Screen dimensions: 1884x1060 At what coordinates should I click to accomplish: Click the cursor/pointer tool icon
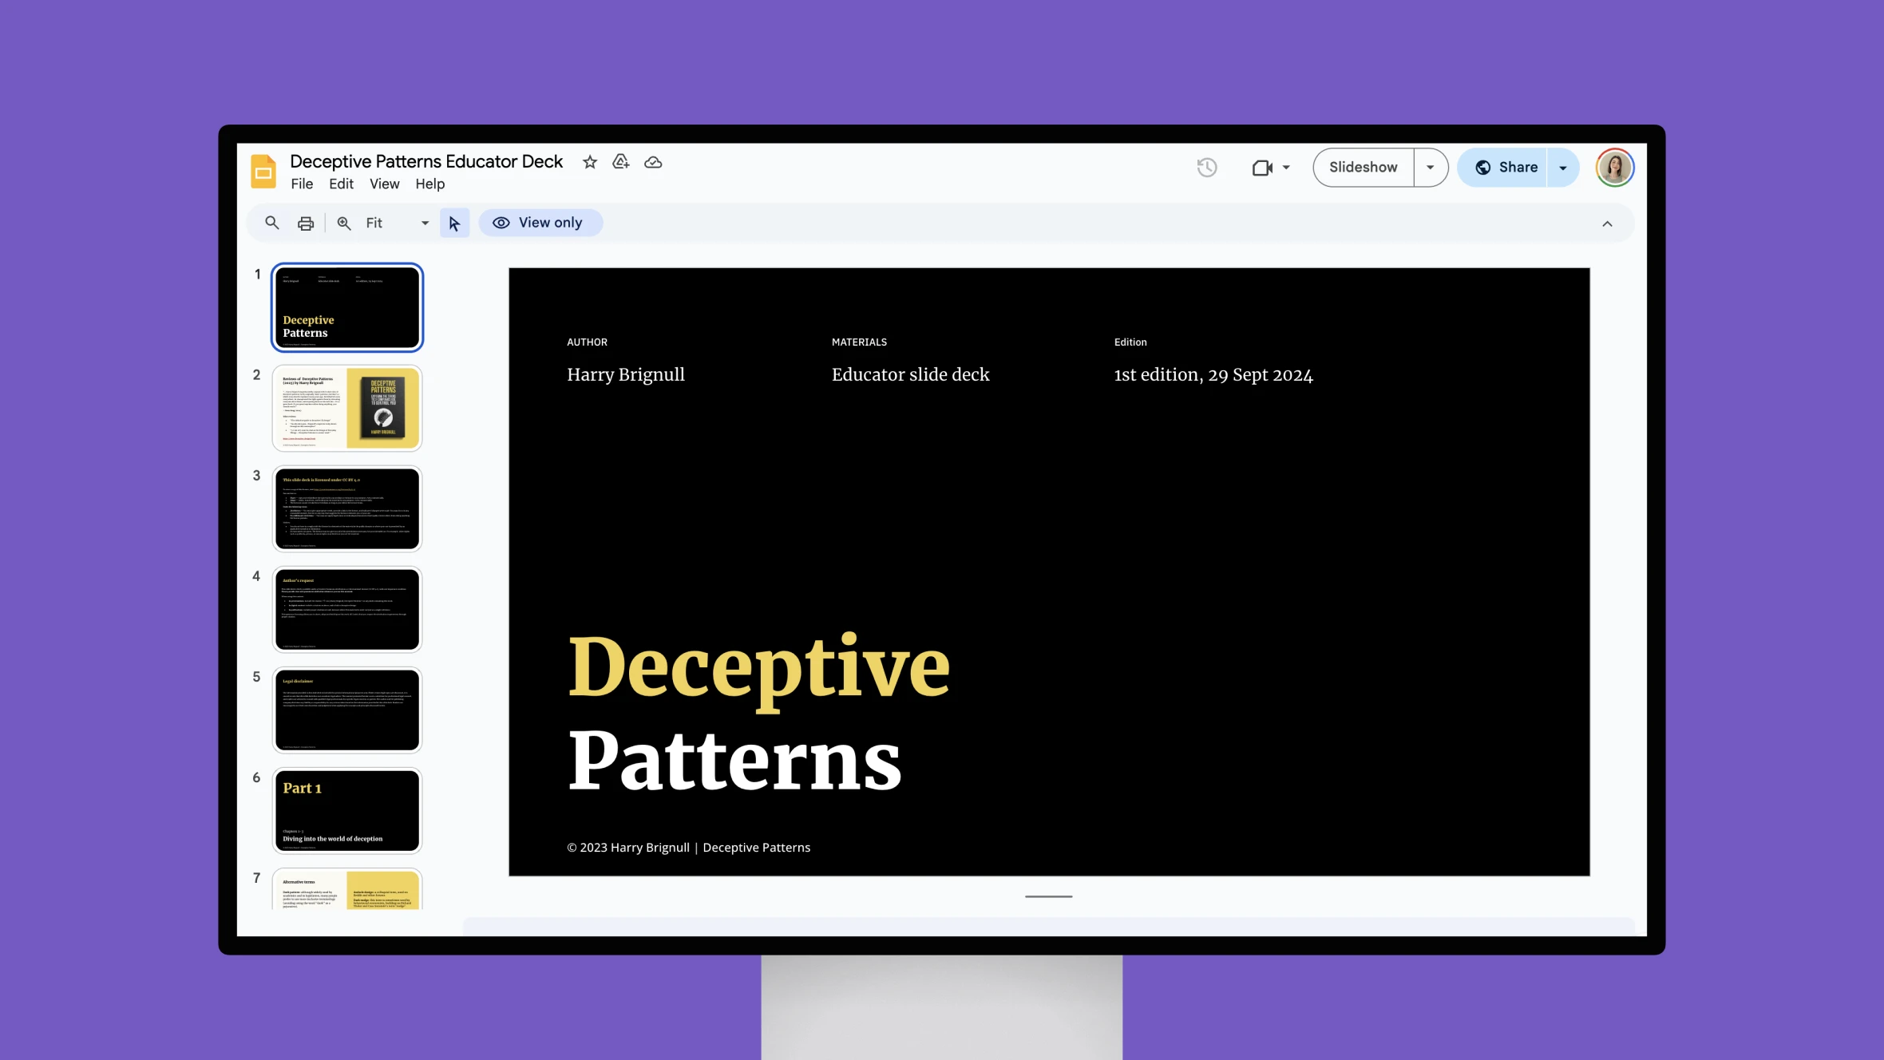coord(454,223)
